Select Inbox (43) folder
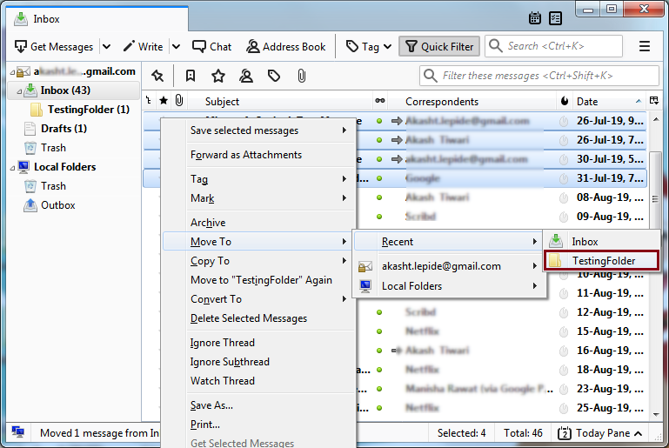Viewport: 669px width, 448px height. (65, 90)
